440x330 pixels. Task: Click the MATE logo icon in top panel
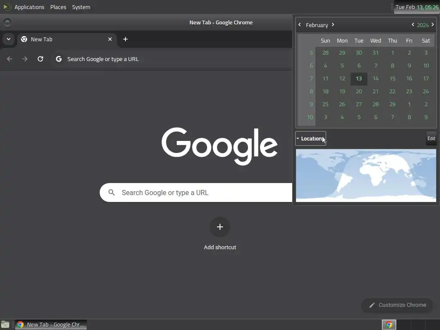tap(7, 7)
